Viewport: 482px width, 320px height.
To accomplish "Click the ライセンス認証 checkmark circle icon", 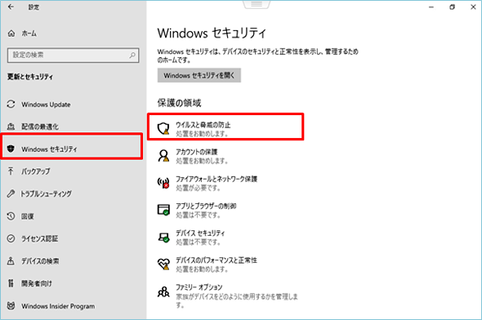I will (x=11, y=238).
